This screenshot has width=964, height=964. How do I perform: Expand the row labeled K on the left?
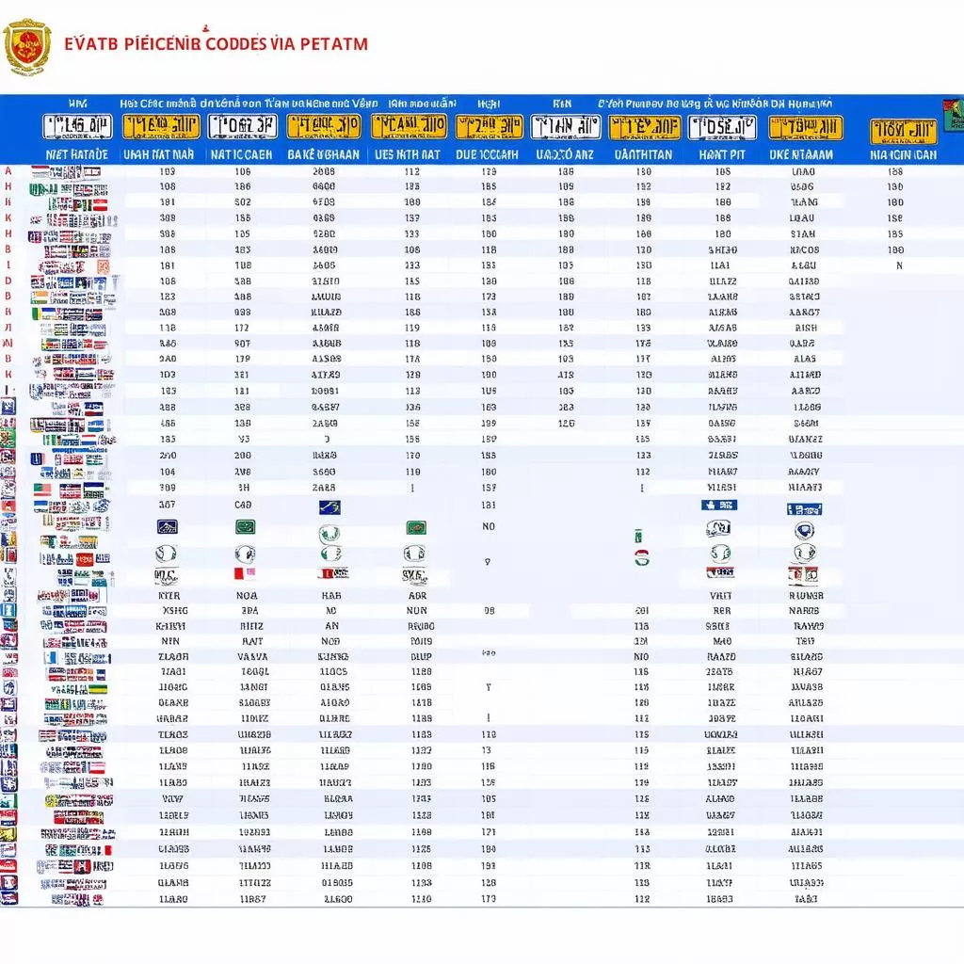click(x=8, y=218)
